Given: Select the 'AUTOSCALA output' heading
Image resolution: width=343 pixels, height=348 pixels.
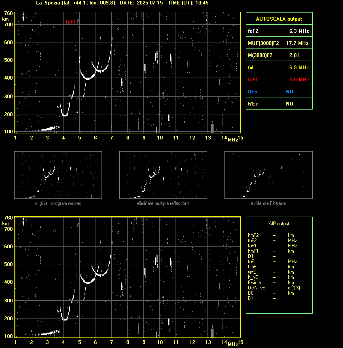Looking at the screenshot, I should pyautogui.click(x=279, y=19).
